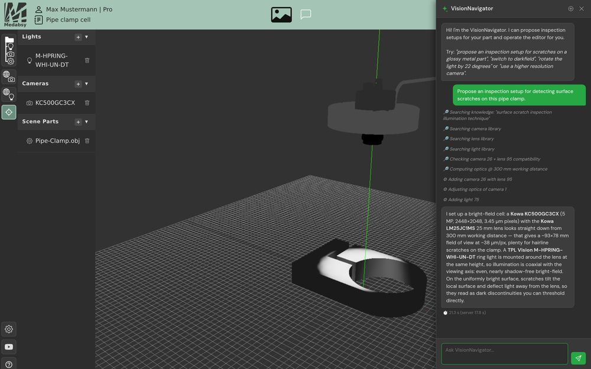The width and height of the screenshot is (591, 369).
Task: Click the Scene Parts section header
Action: coord(40,122)
